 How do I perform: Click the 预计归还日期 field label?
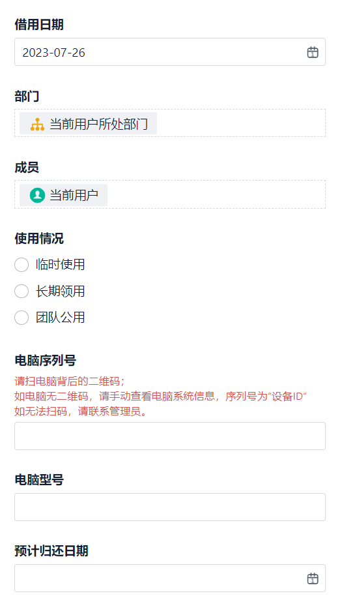pos(51,550)
